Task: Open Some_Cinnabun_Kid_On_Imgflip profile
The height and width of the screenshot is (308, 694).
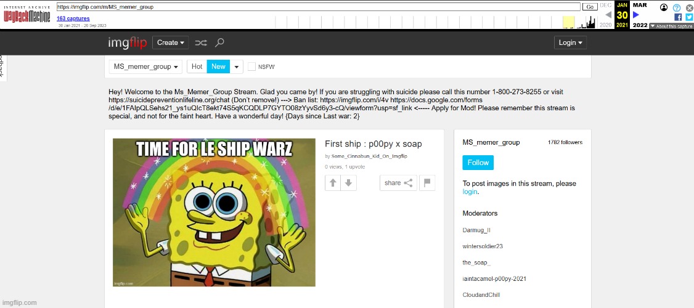Action: [x=371, y=156]
